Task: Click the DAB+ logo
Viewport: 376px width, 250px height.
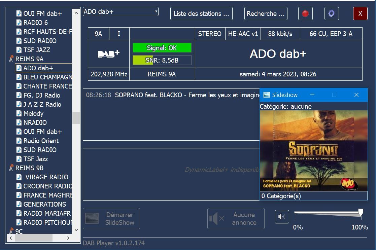Action: point(109,54)
